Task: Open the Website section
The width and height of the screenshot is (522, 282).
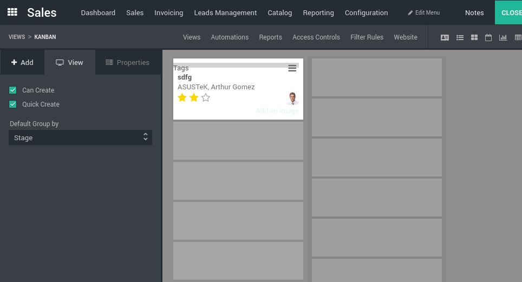Action: pyautogui.click(x=406, y=37)
